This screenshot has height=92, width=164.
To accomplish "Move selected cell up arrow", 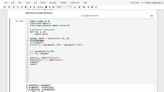I will tap(30, 7).
